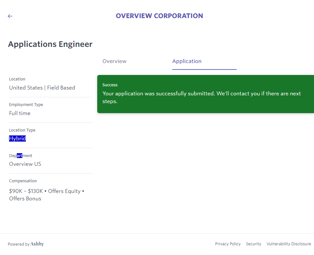Click the $90K – $130K compensation text
The height and width of the screenshot is (255, 314).
point(26,191)
